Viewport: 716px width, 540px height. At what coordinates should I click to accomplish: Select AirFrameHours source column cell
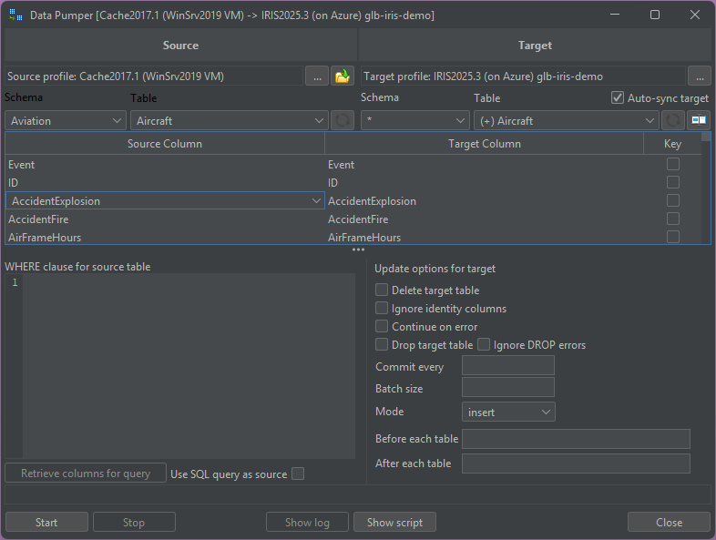click(164, 237)
